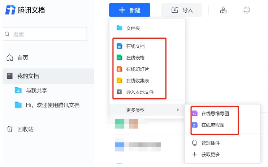Screen dimensions: 268x167
Task: Click the 搜索 search input field
Action: click(x=45, y=34)
